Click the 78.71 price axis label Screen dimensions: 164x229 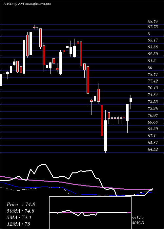[153, 75]
